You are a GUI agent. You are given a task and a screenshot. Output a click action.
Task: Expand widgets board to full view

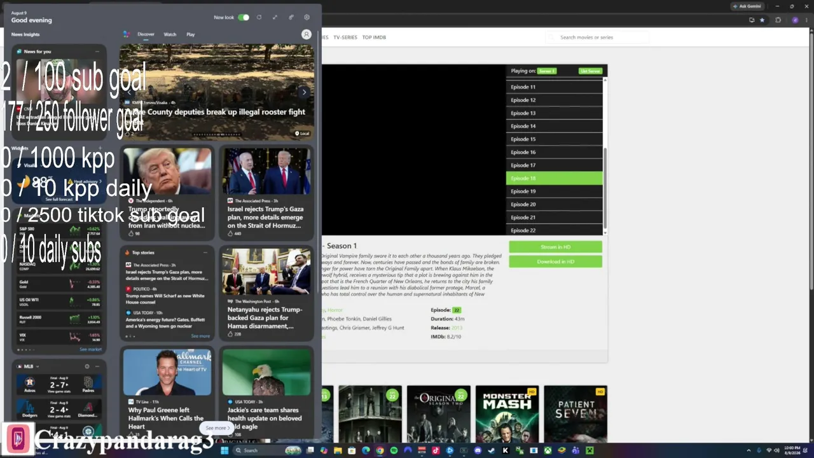click(275, 17)
